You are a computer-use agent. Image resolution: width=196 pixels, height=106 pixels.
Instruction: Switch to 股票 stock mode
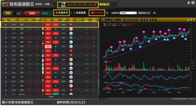point(8,13)
